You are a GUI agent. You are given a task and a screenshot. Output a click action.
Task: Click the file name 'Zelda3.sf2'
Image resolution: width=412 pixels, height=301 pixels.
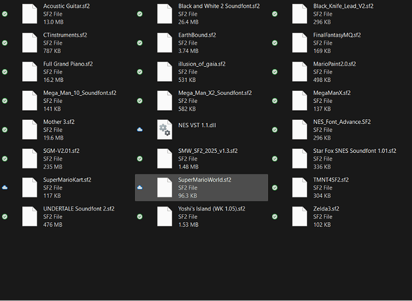coord(326,209)
